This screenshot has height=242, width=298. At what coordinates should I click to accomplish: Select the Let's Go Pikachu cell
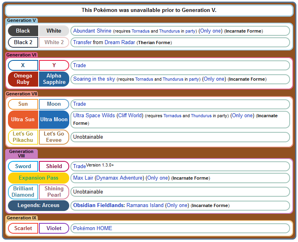[x=23, y=137]
